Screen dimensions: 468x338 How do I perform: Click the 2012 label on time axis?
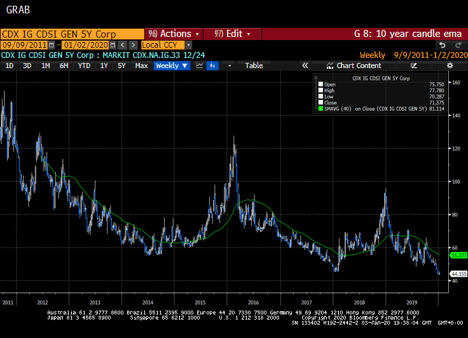43,302
